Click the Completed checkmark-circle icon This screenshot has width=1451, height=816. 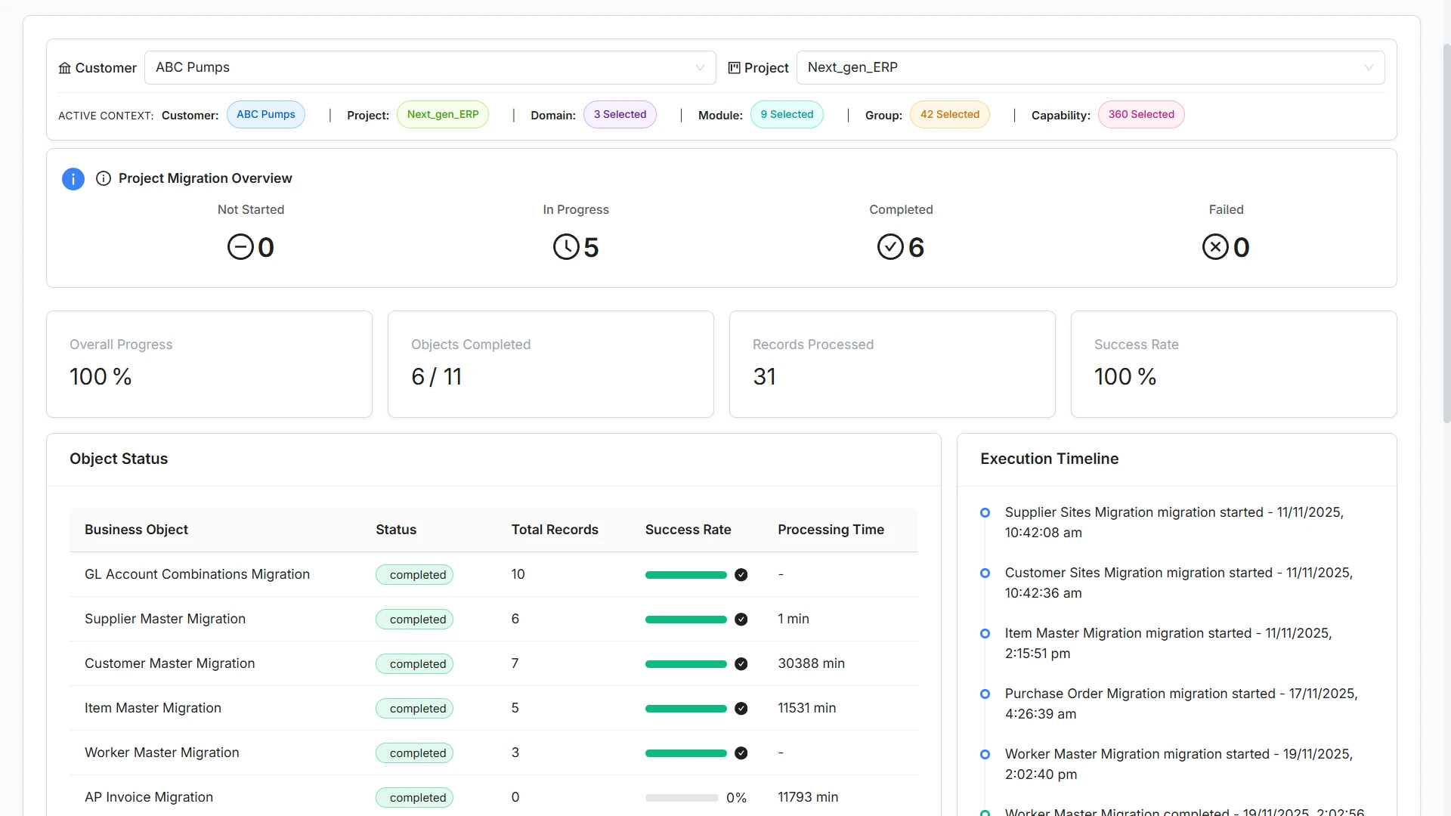pos(890,247)
